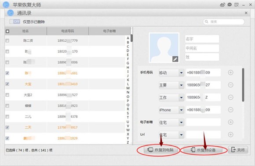Check the box for number 1881...923
This screenshot has width=255, height=166.
(x=7, y=106)
